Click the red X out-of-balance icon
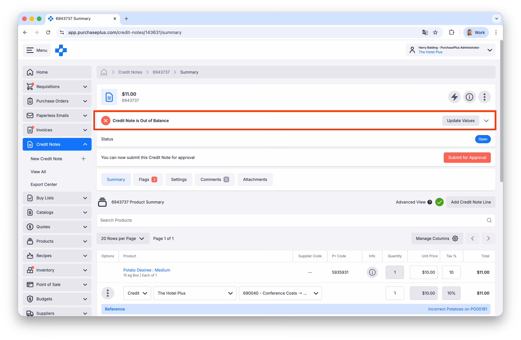Screen dimensions: 521x340 106,121
